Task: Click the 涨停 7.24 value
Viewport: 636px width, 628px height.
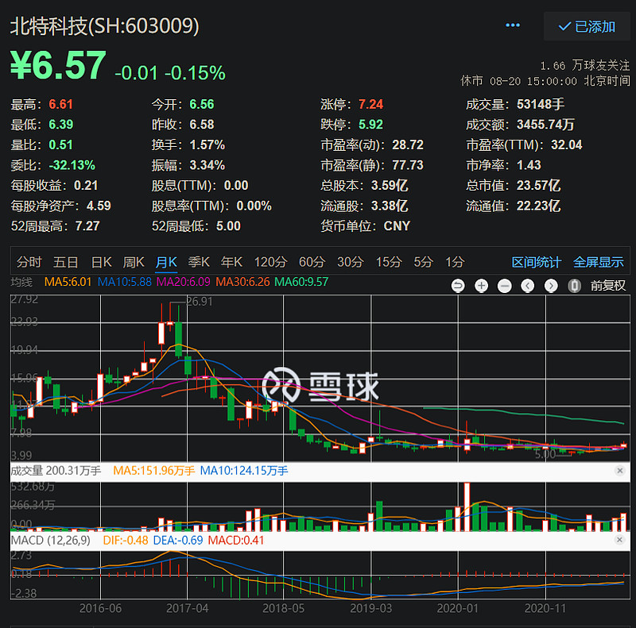Action: tap(370, 105)
